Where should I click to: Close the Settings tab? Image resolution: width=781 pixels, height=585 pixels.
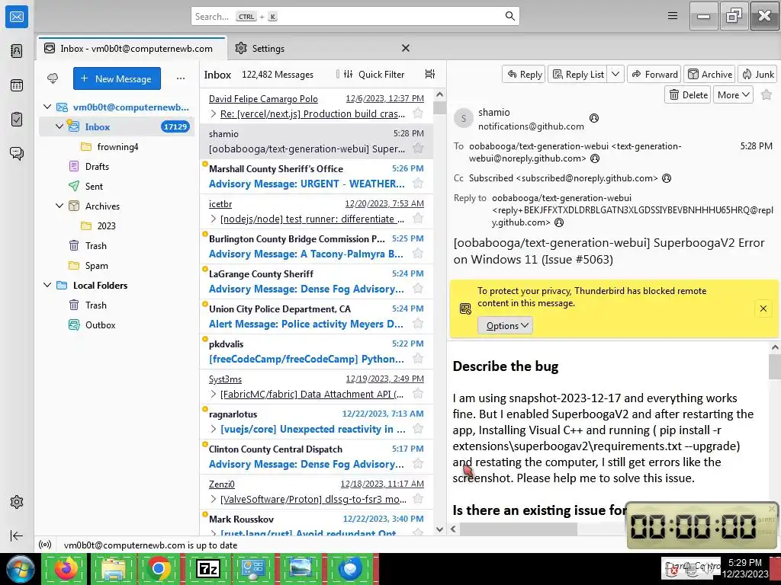[x=406, y=48]
